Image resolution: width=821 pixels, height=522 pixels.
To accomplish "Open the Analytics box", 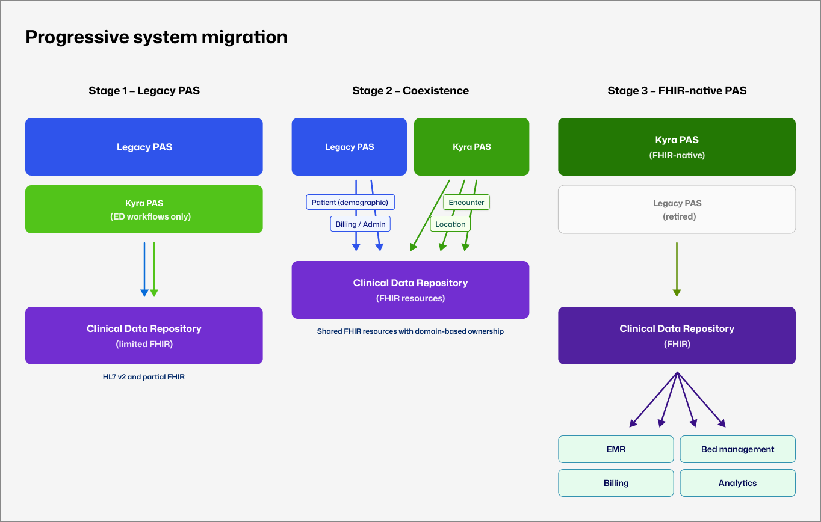I will pos(737,482).
